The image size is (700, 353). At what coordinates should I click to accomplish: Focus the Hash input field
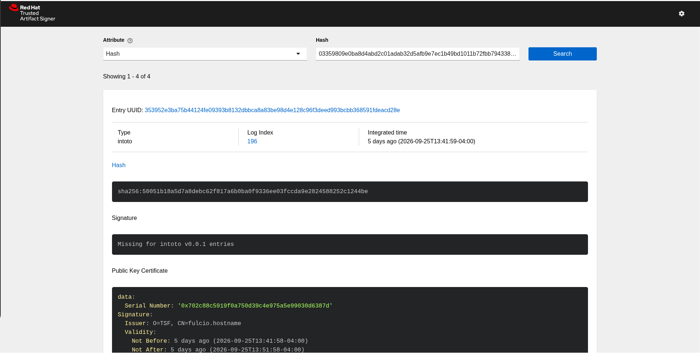click(418, 54)
